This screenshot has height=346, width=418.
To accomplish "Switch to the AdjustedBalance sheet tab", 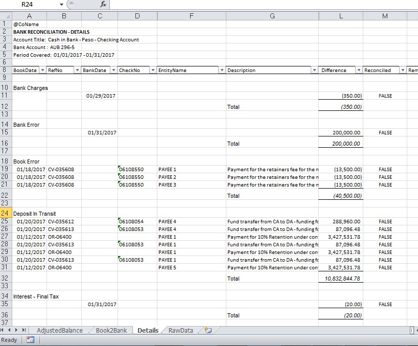I will 60,331.
